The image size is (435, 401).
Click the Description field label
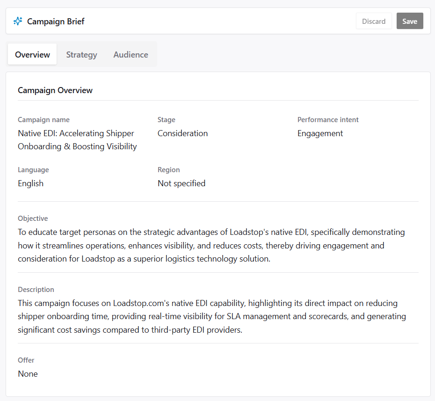click(x=36, y=290)
